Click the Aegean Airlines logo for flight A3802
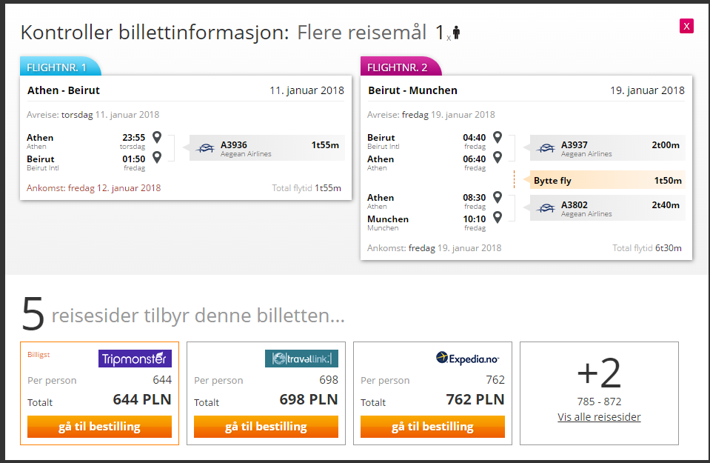 pos(546,208)
